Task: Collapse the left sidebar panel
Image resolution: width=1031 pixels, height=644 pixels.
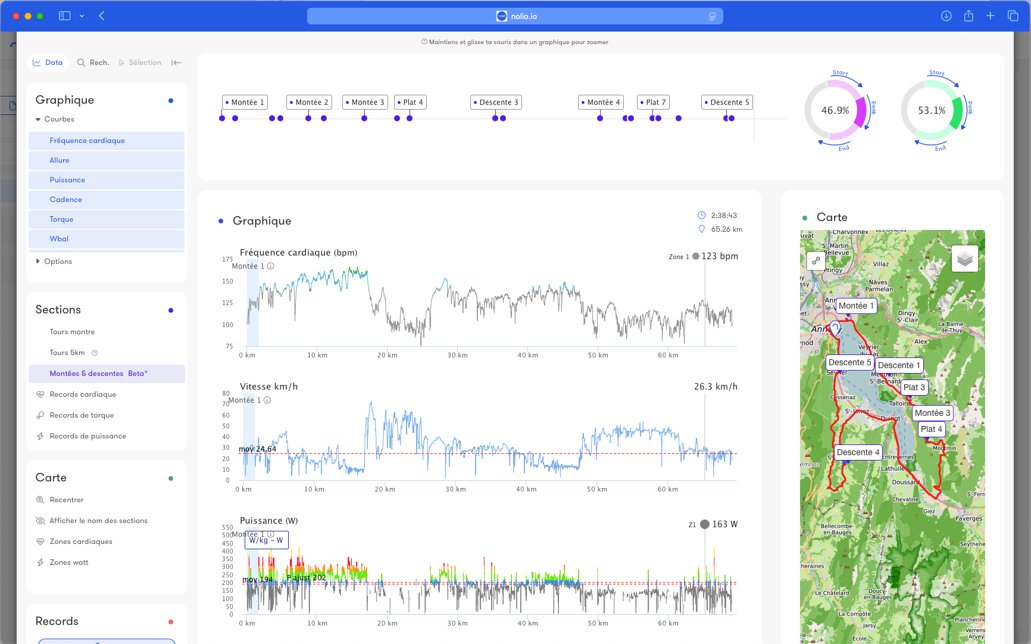Action: [x=176, y=63]
